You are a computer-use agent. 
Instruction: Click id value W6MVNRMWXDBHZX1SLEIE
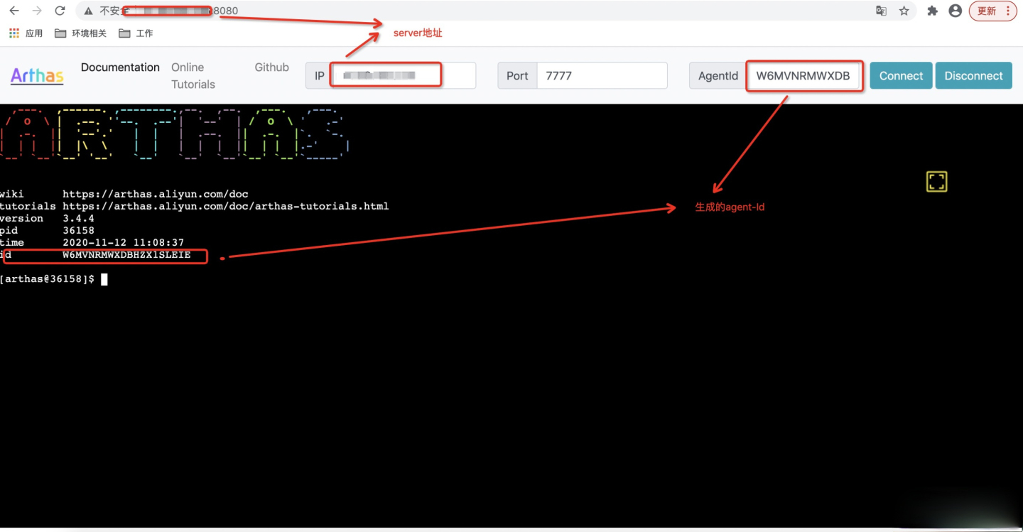(x=126, y=255)
